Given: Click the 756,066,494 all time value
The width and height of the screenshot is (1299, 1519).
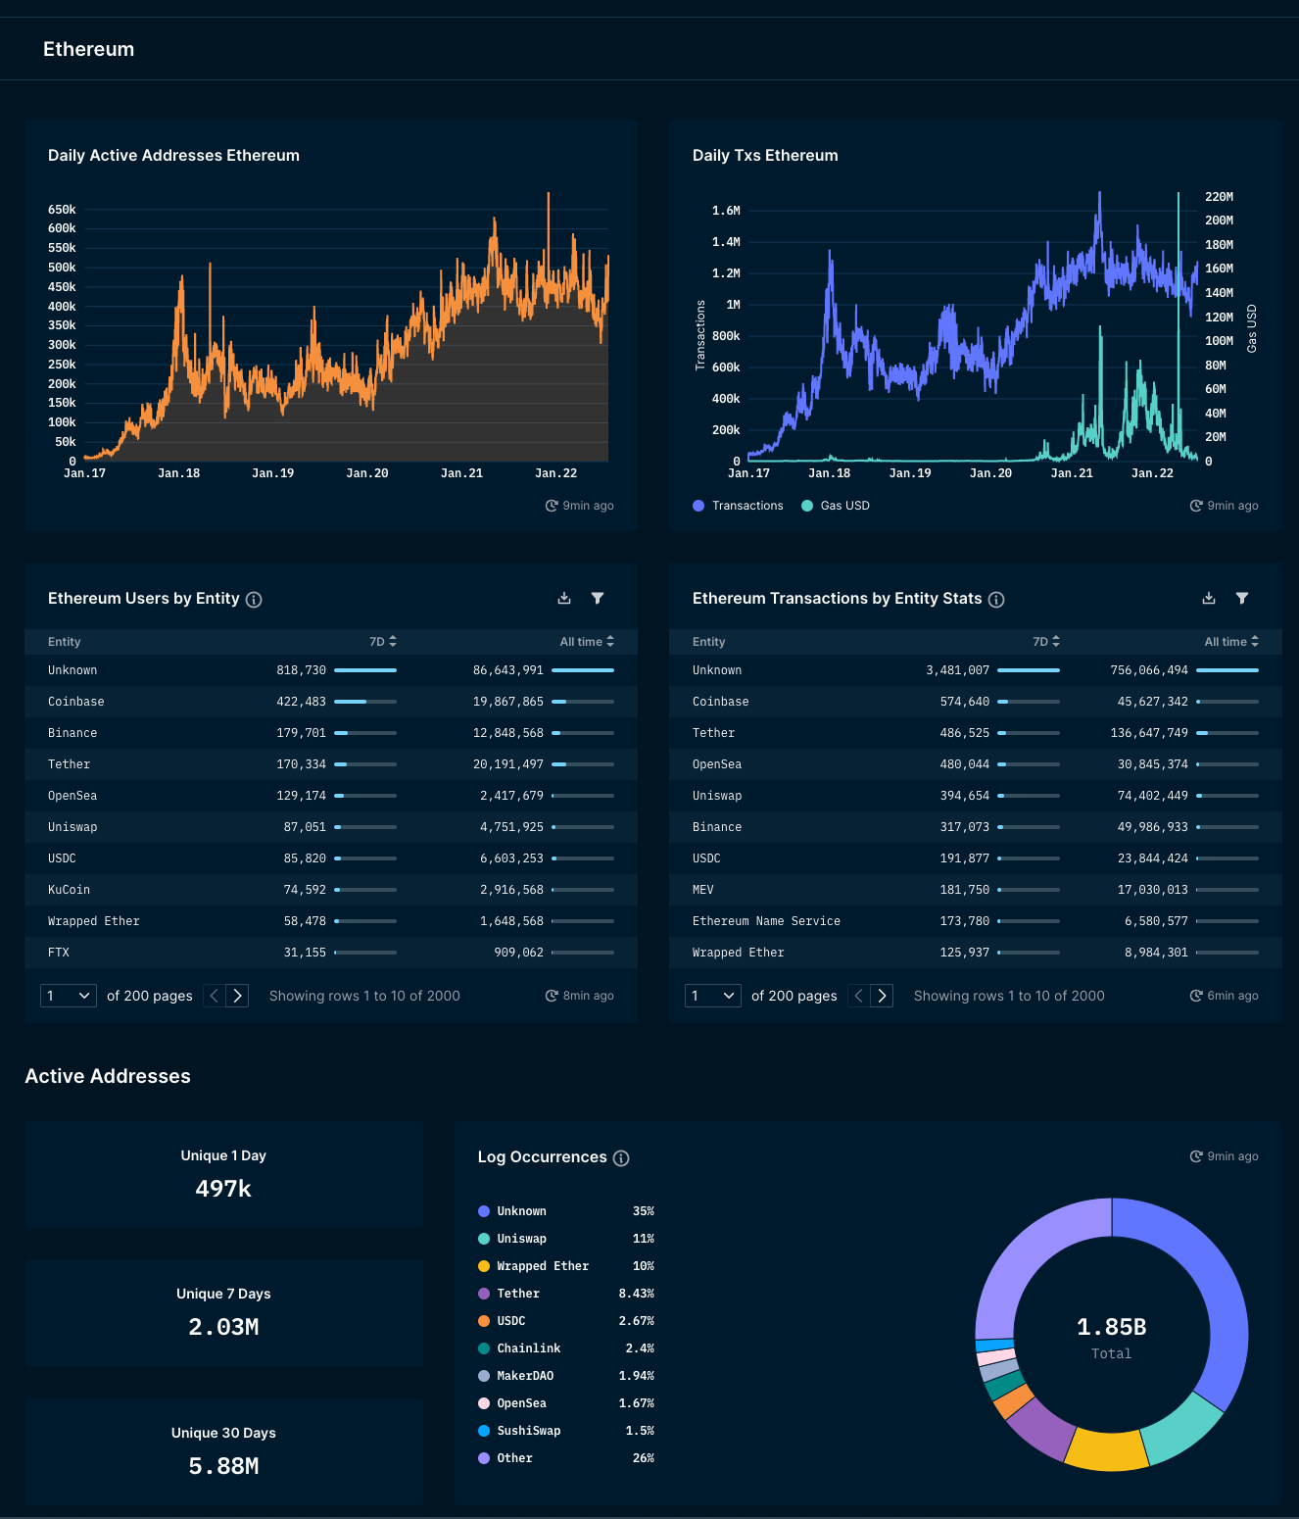Looking at the screenshot, I should pyautogui.click(x=1149, y=670).
